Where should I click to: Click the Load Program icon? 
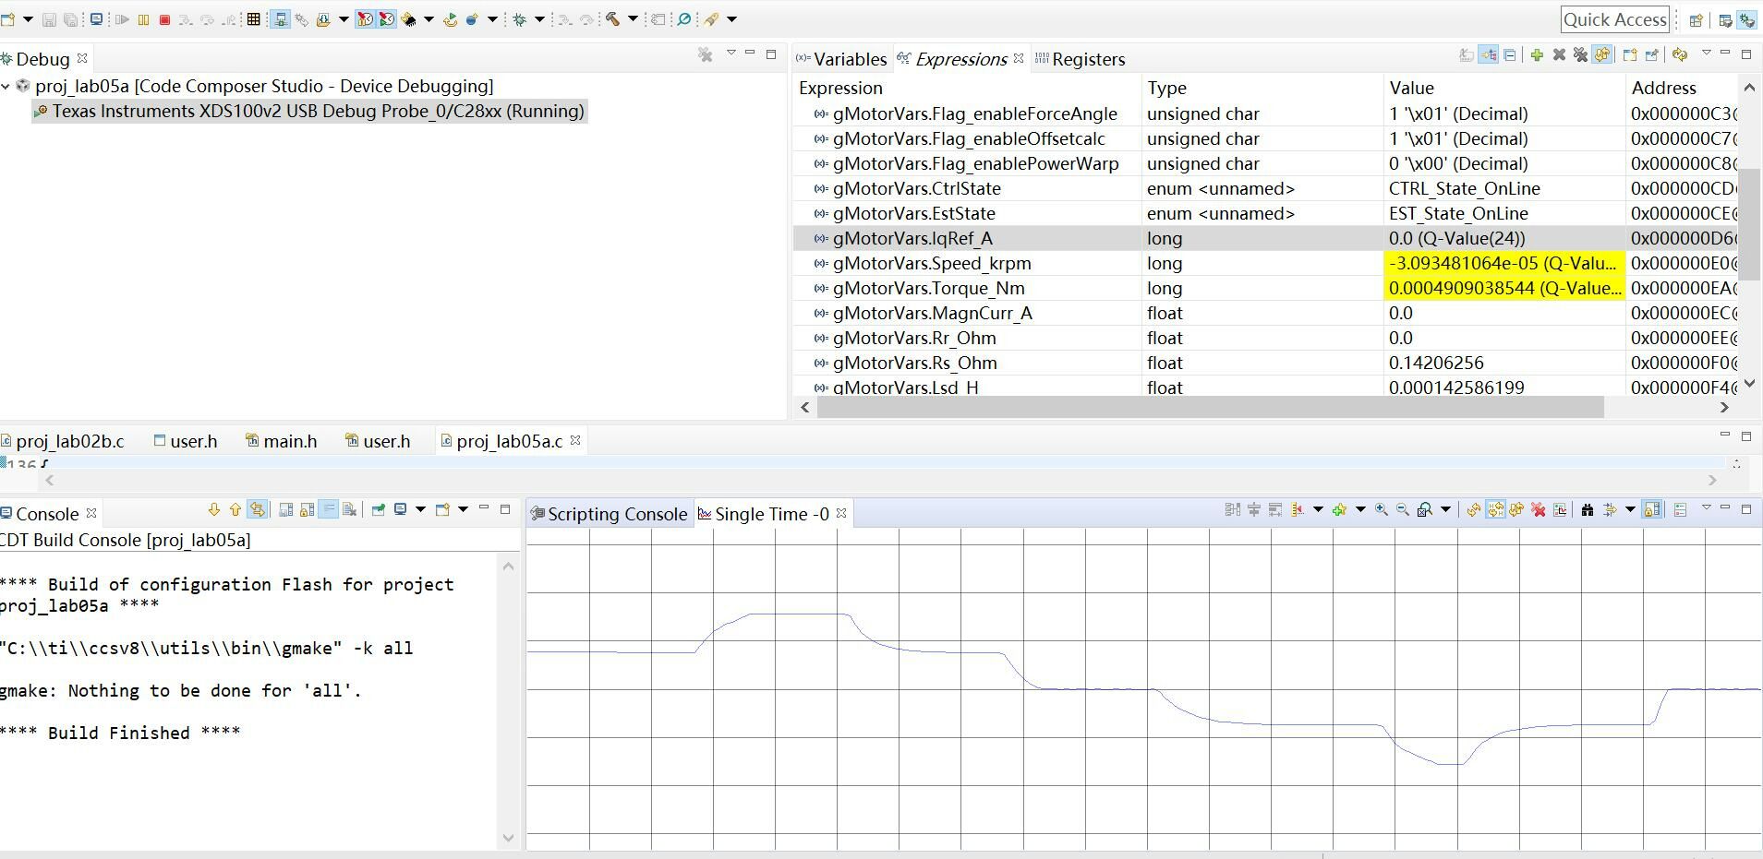(322, 19)
